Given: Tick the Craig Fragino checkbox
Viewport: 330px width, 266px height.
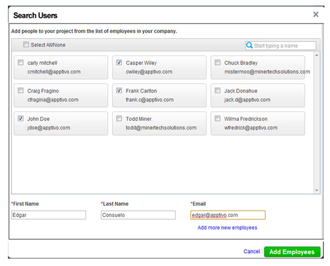Looking at the screenshot, I should coord(21,90).
